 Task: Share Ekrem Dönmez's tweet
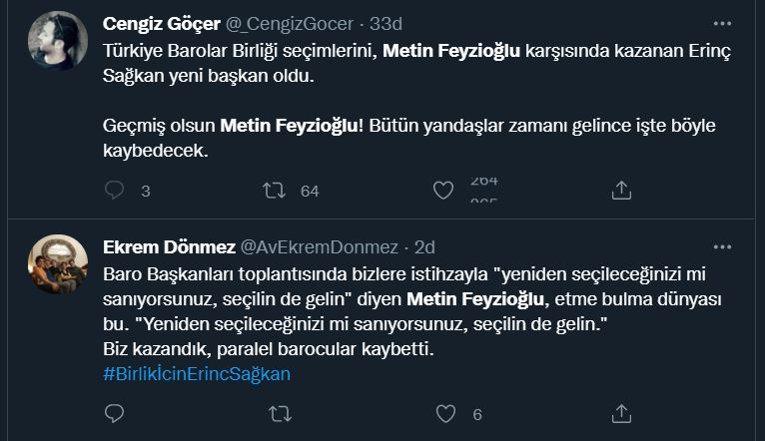pos(620,413)
